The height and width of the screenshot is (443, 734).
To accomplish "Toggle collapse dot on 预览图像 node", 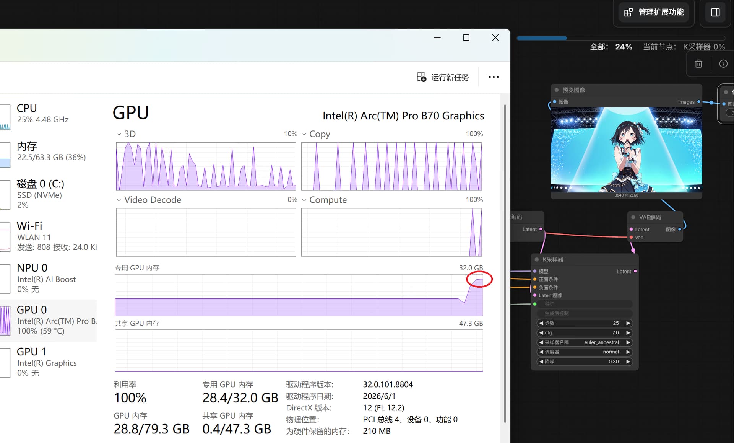I will pos(557,90).
